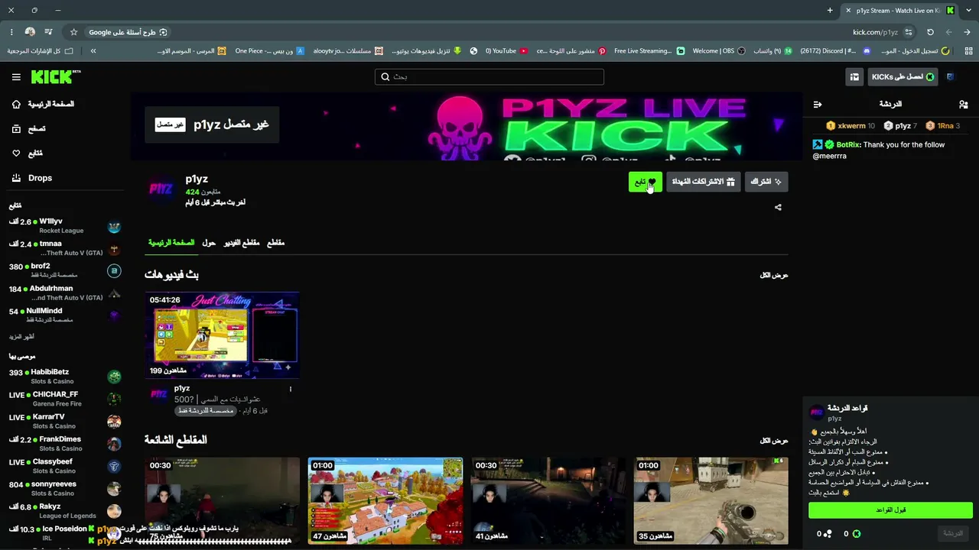This screenshot has height=550, width=979.
Task: Select the p1yz Stream browser tab
Action: [900, 11]
